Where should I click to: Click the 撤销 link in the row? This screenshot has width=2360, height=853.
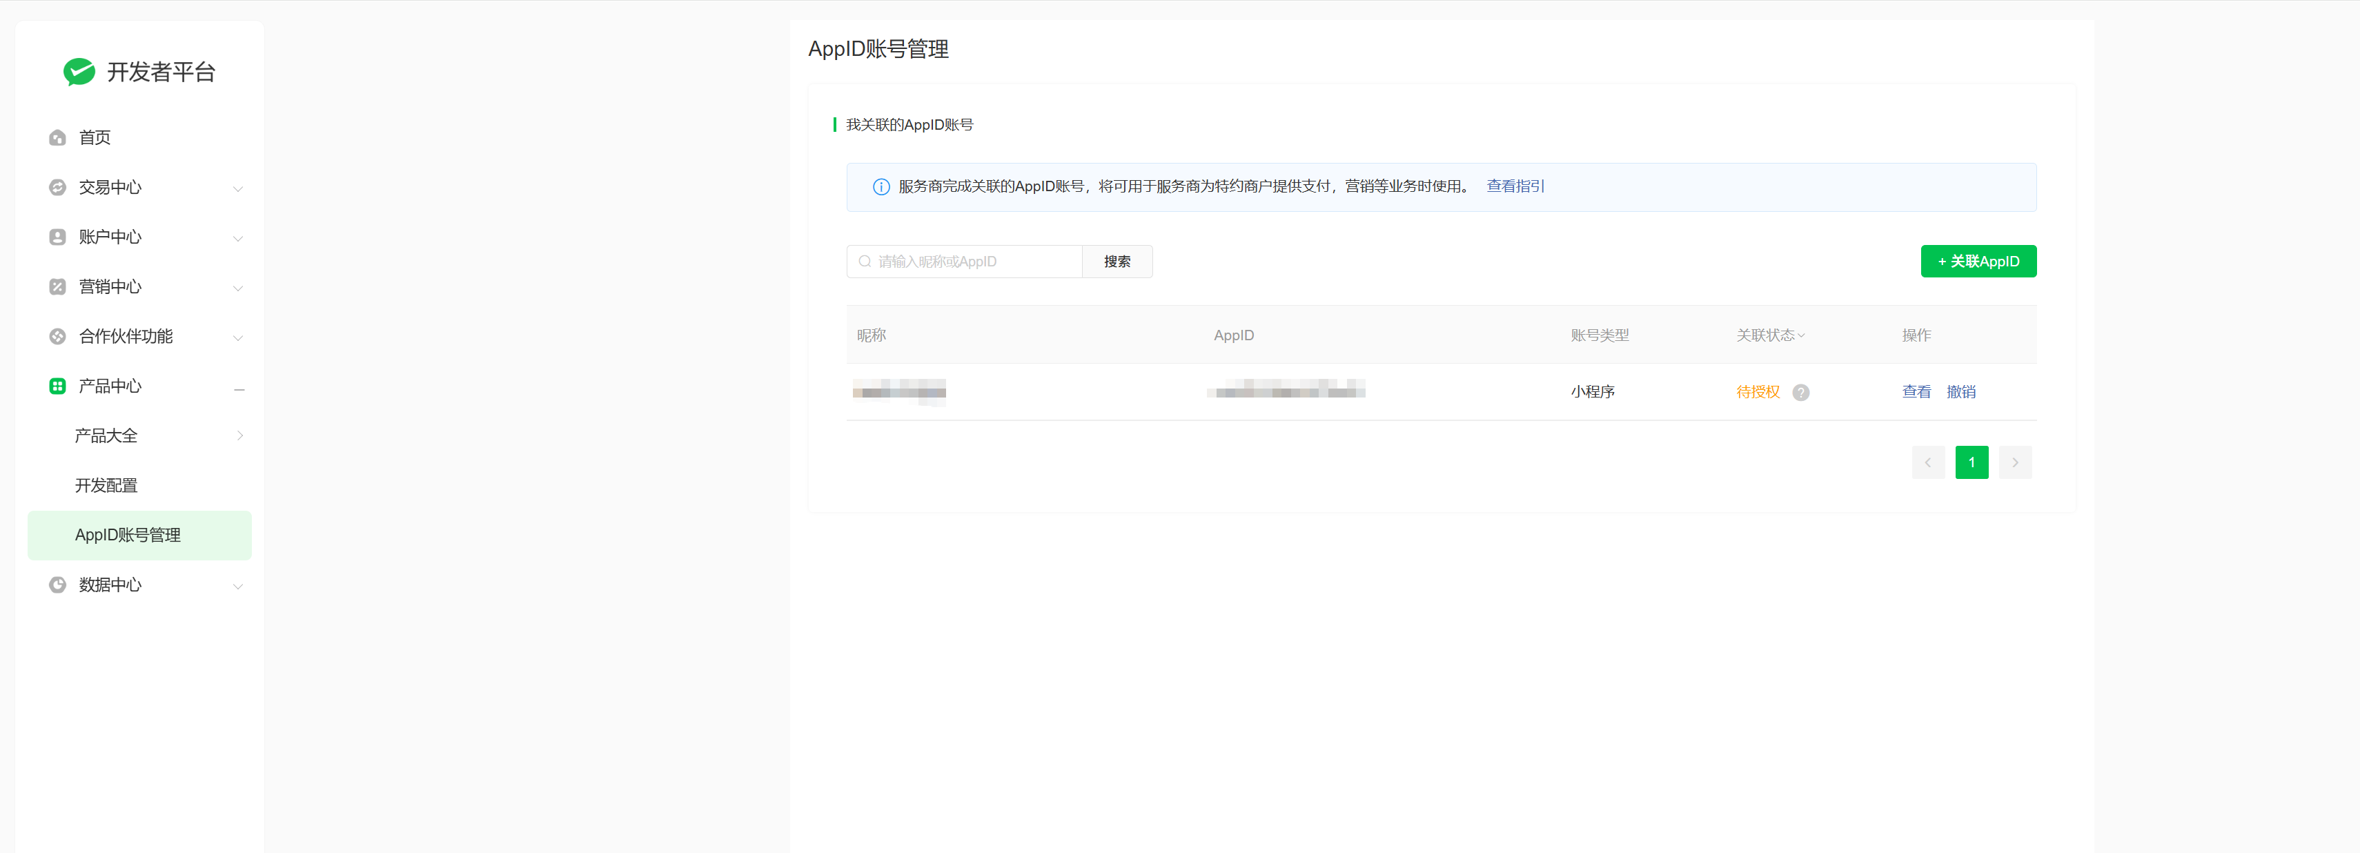[x=1960, y=391]
